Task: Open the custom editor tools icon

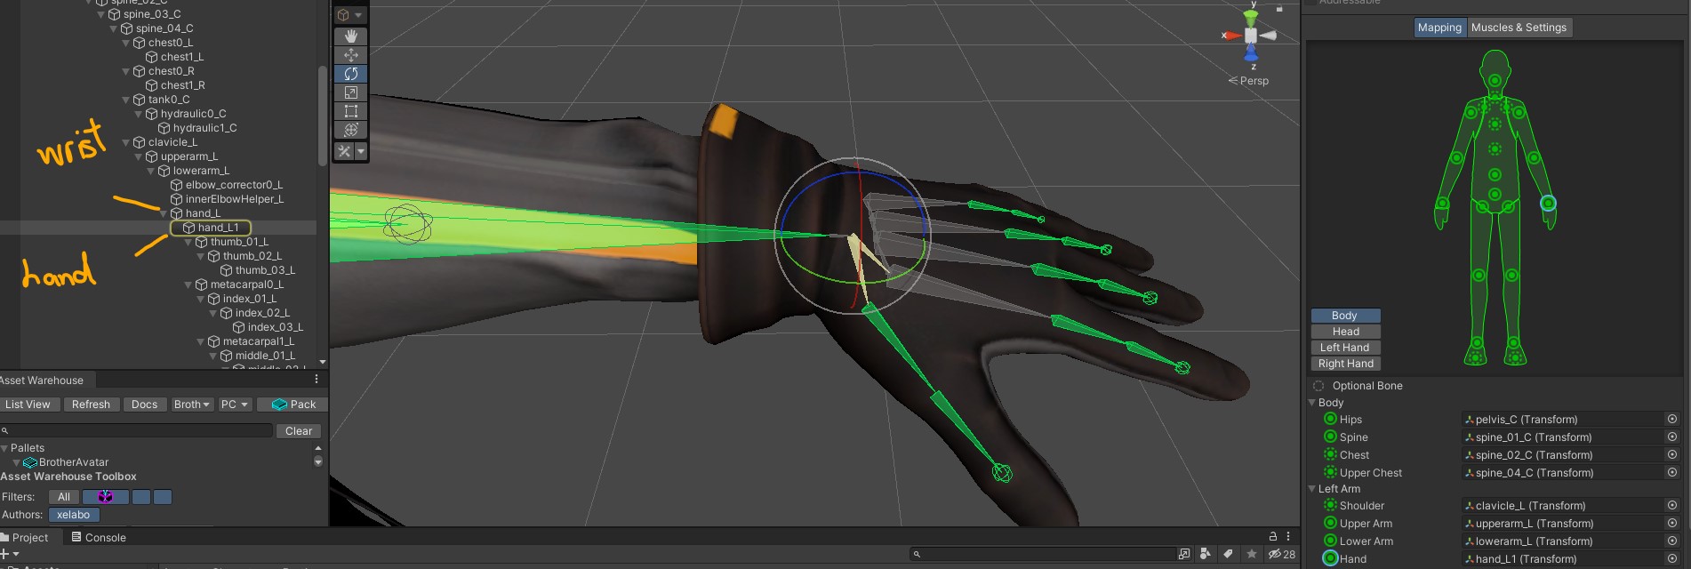Action: tap(344, 152)
